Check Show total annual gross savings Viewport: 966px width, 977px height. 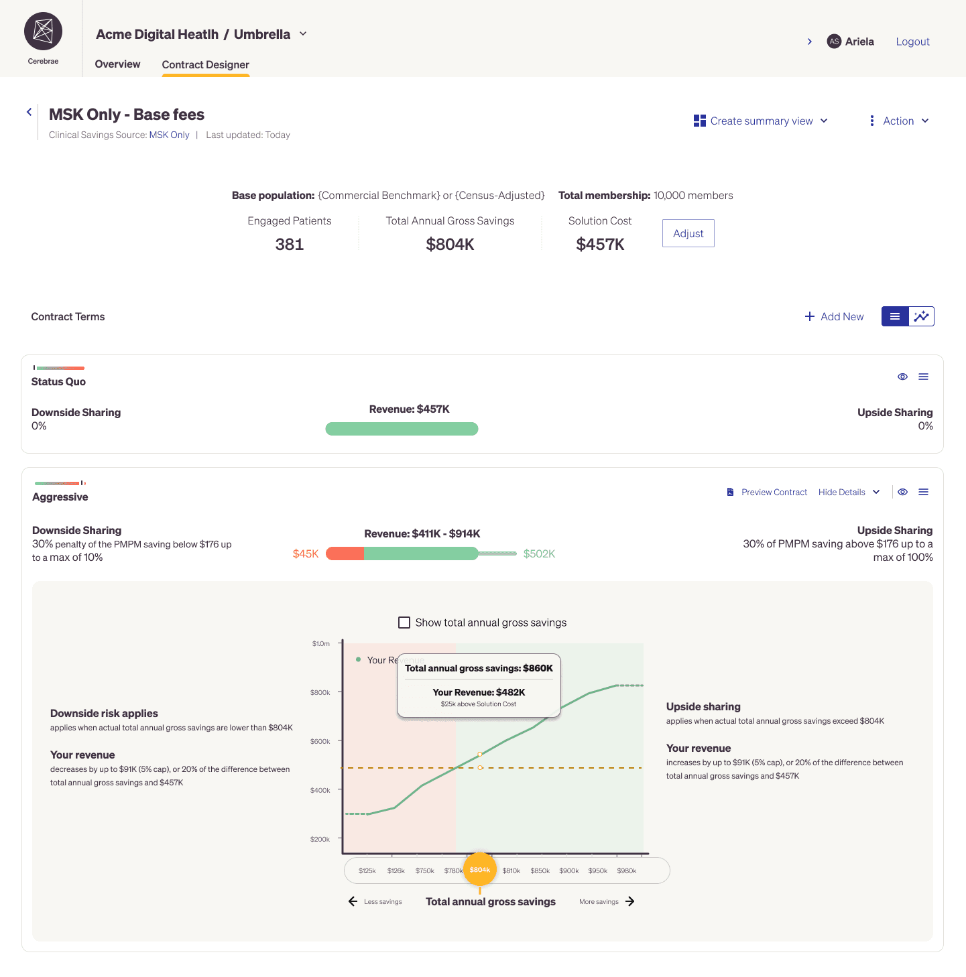pos(404,623)
